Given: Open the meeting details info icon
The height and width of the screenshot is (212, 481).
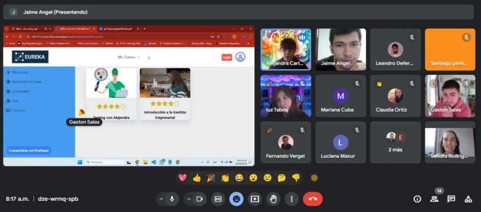Looking at the screenshot, I should click(417, 199).
